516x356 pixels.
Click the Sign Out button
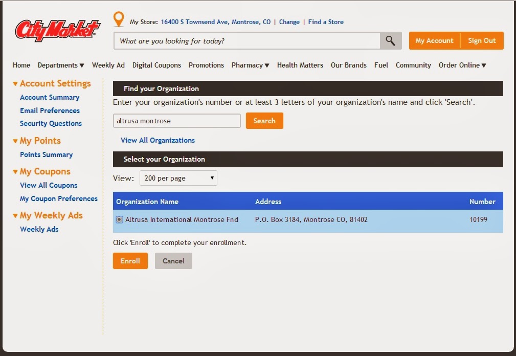click(482, 41)
